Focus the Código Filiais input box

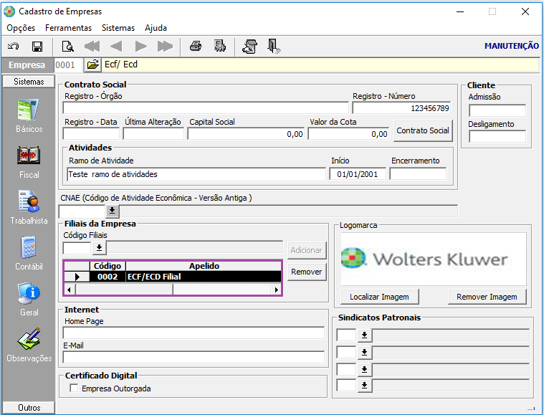(77, 248)
